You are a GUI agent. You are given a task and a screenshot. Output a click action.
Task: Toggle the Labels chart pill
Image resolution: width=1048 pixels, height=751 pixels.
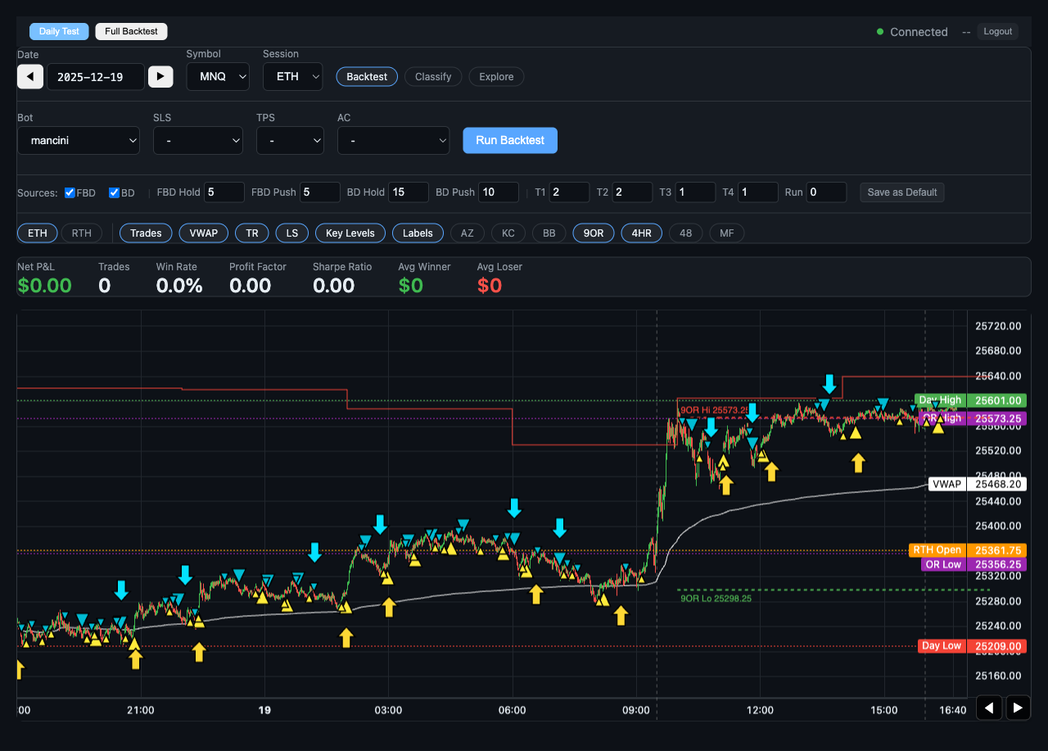(x=418, y=233)
